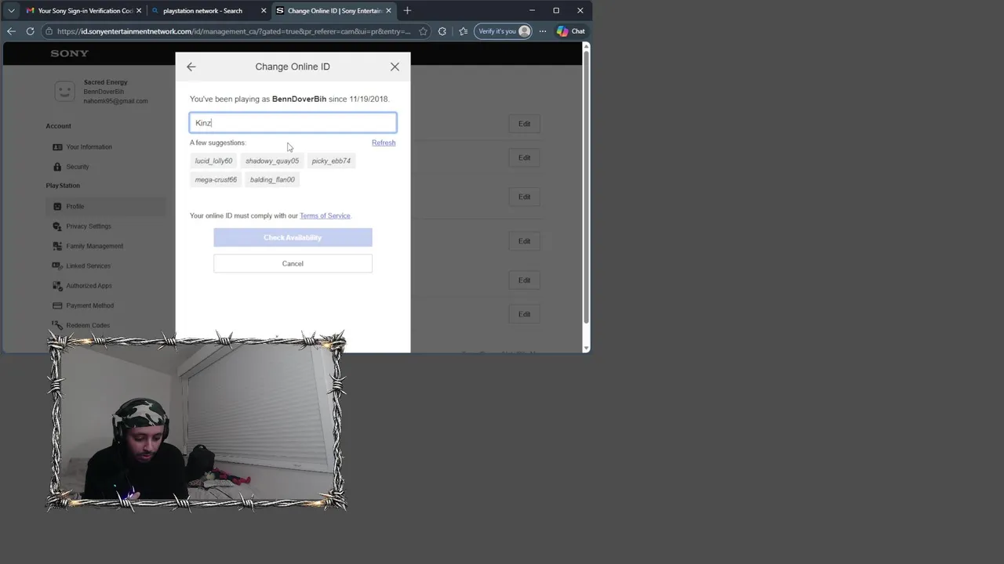This screenshot has width=1004, height=564.
Task: Select the Change Online ID browser tab
Action: pyautogui.click(x=334, y=11)
